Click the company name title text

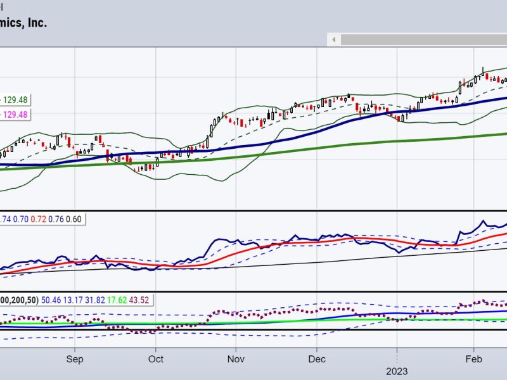point(23,23)
